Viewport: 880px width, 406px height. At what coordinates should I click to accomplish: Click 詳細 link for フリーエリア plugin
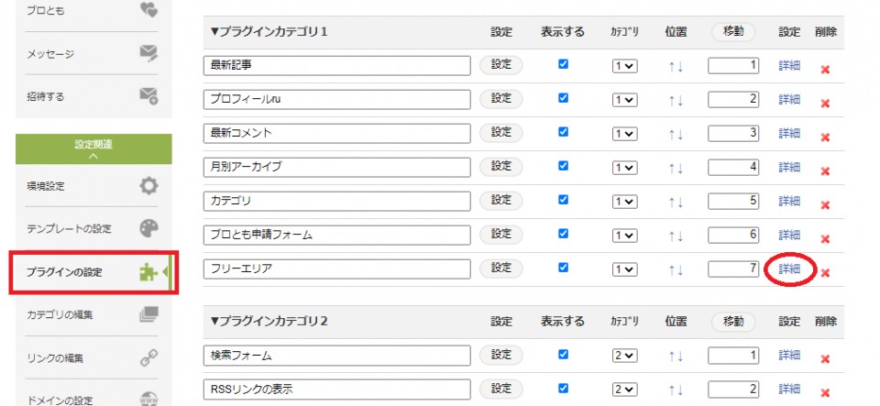(789, 269)
